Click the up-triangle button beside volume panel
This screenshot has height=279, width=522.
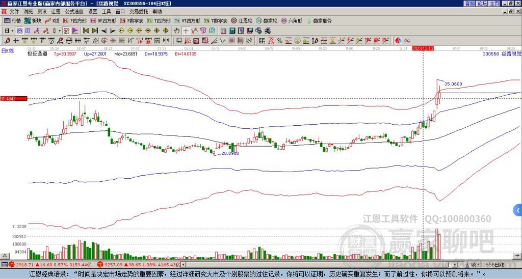4,256
